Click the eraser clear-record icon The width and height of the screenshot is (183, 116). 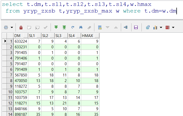tap(89, 28)
